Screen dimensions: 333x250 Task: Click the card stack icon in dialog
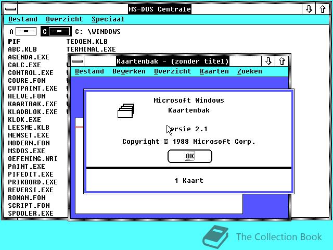(x=126, y=111)
